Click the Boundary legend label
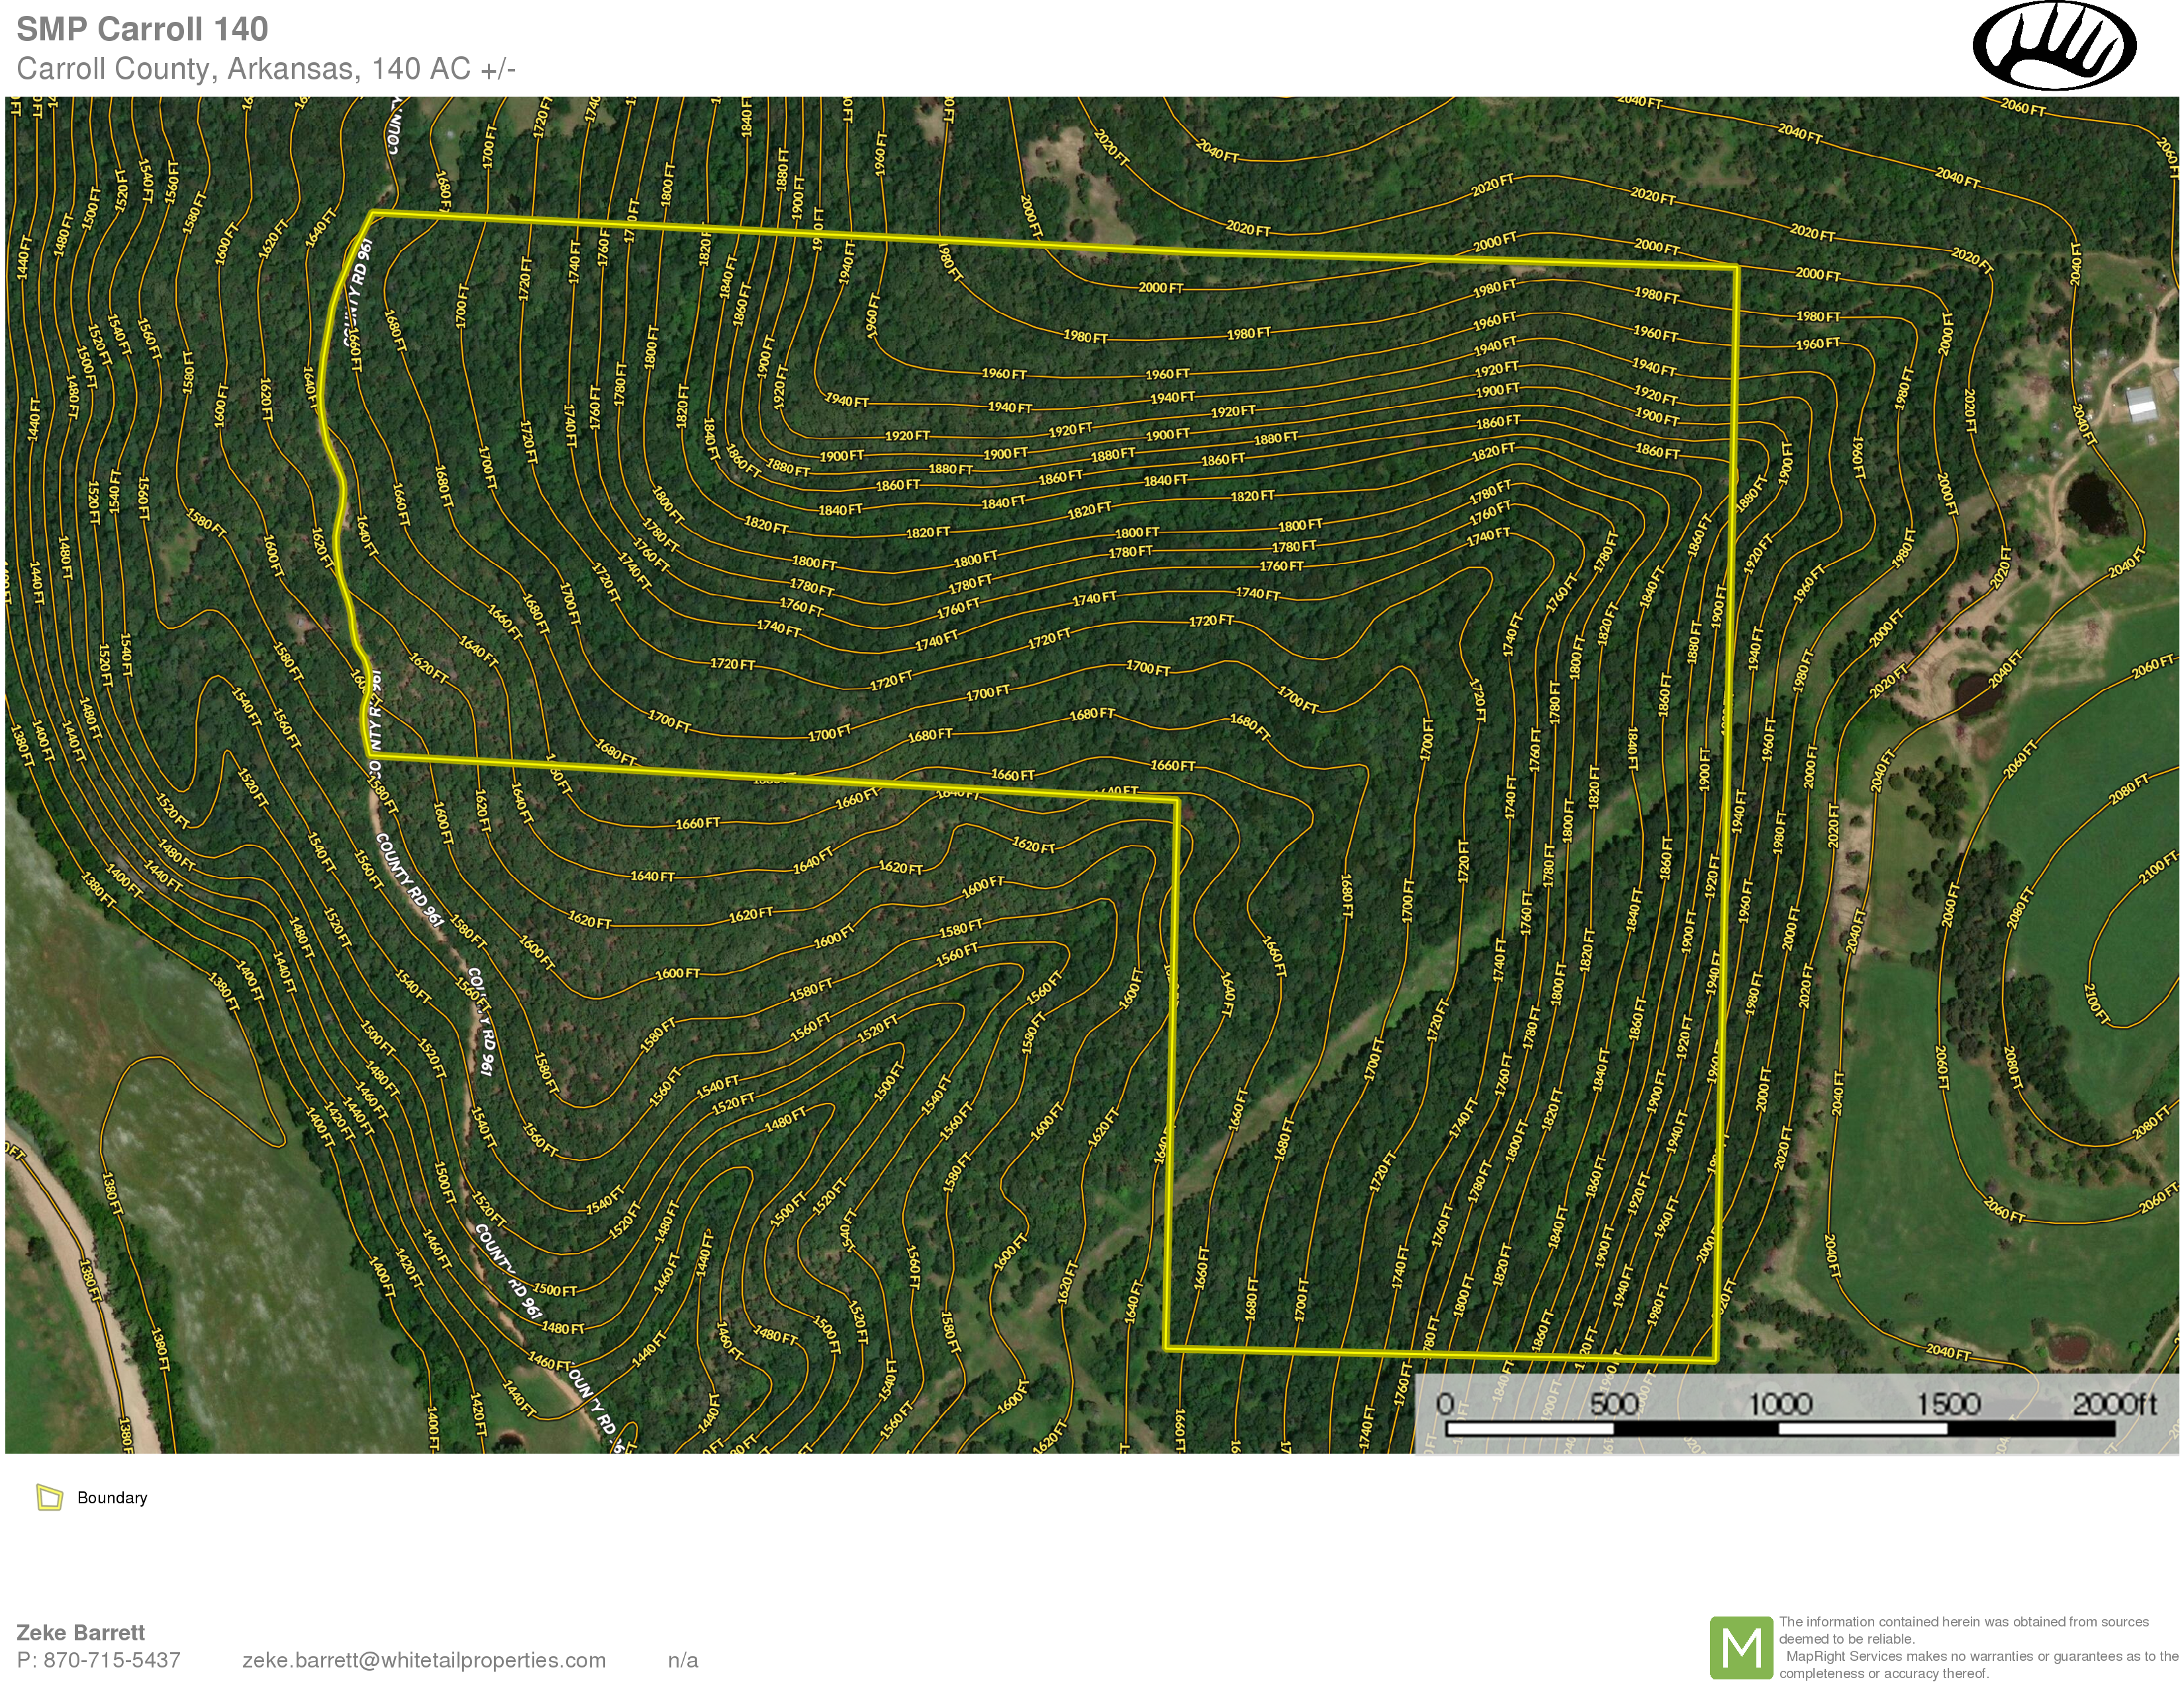The image size is (2184, 1688). point(112,1497)
